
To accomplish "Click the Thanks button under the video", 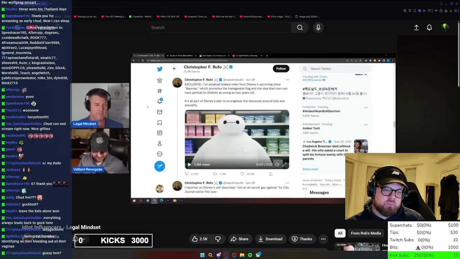I will click(302, 239).
